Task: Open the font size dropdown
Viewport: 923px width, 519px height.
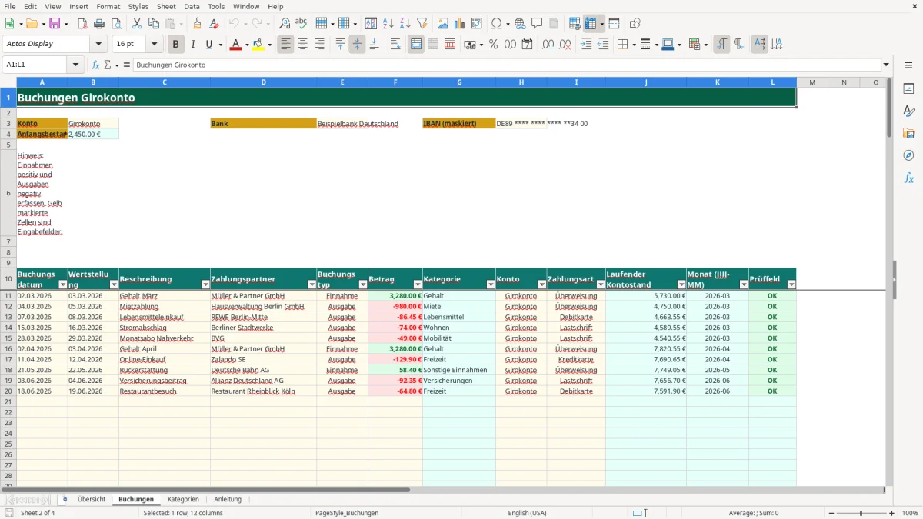Action: click(x=155, y=44)
